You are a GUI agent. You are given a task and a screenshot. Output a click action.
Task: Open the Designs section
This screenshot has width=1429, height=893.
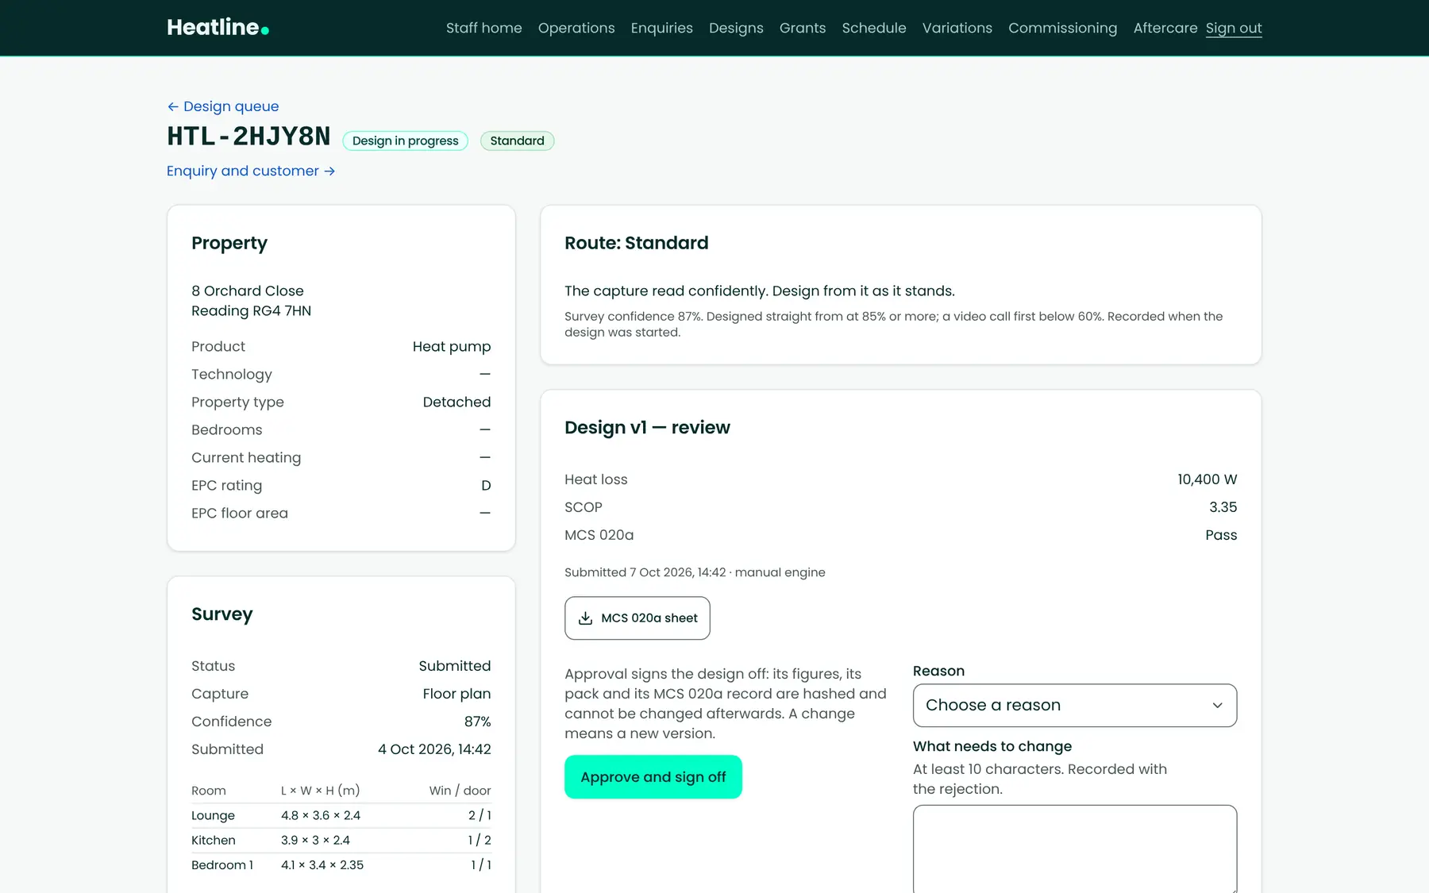tap(736, 28)
